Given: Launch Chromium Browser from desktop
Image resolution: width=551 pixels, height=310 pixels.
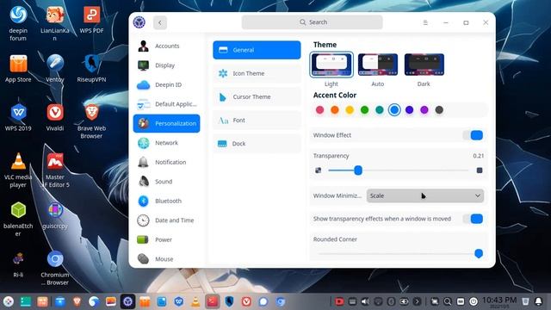Looking at the screenshot, I should tap(55, 268).
